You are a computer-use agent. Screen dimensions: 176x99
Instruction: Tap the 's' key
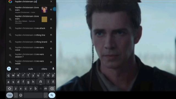(13, 82)
